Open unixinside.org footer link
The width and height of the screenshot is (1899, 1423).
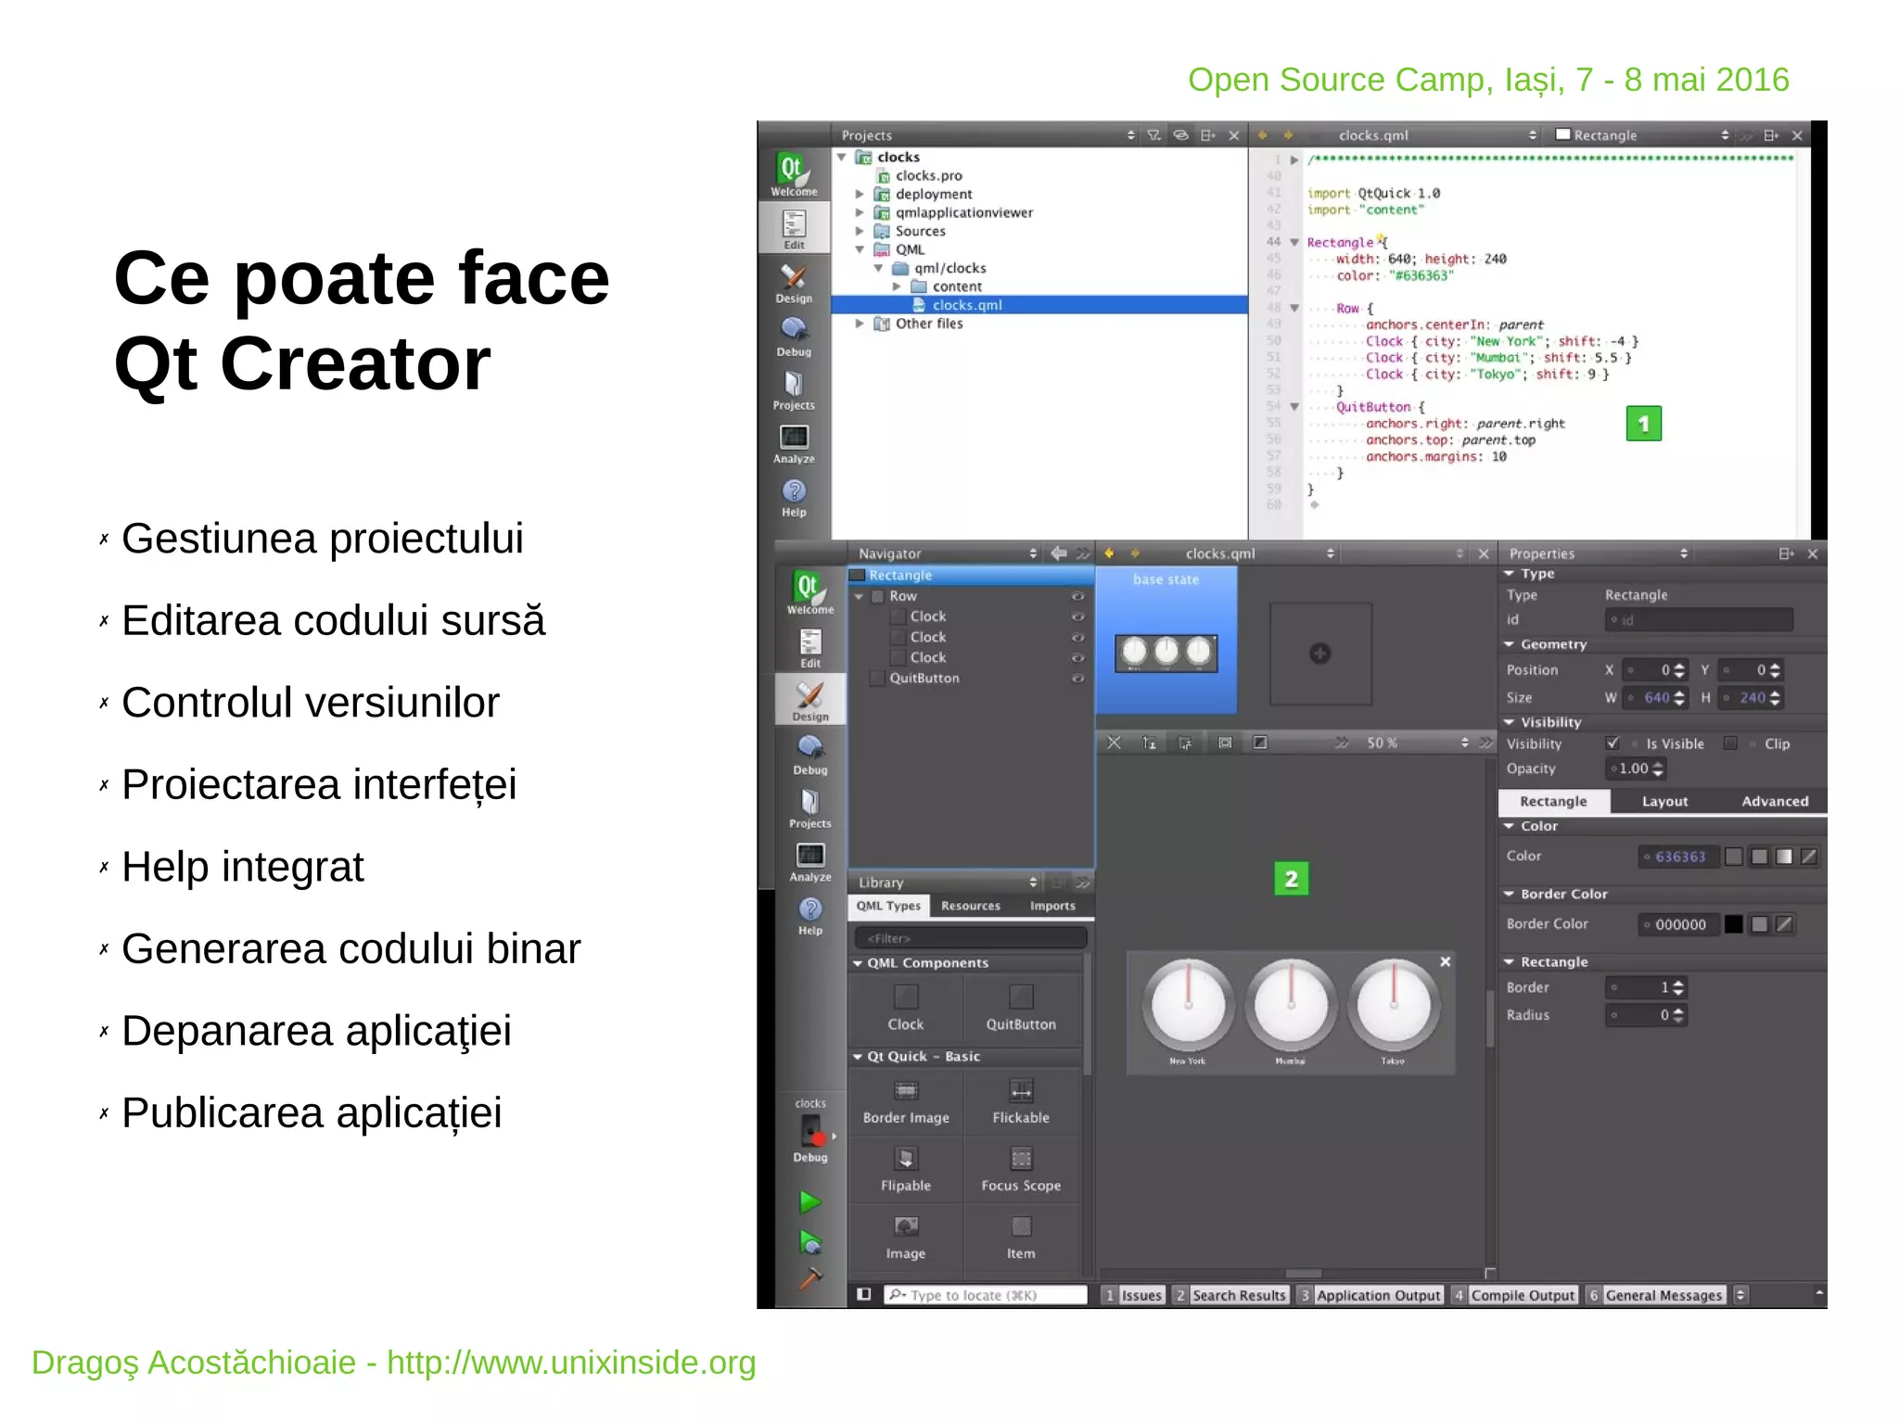571,1363
